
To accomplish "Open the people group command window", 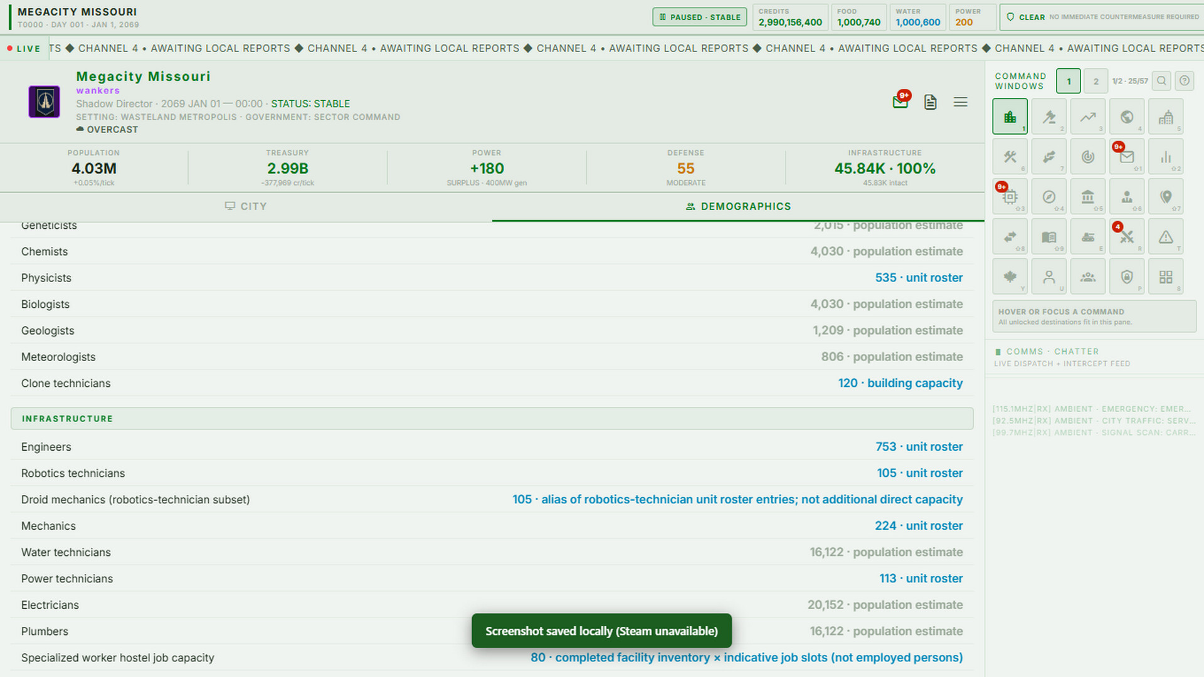I will coord(1087,277).
